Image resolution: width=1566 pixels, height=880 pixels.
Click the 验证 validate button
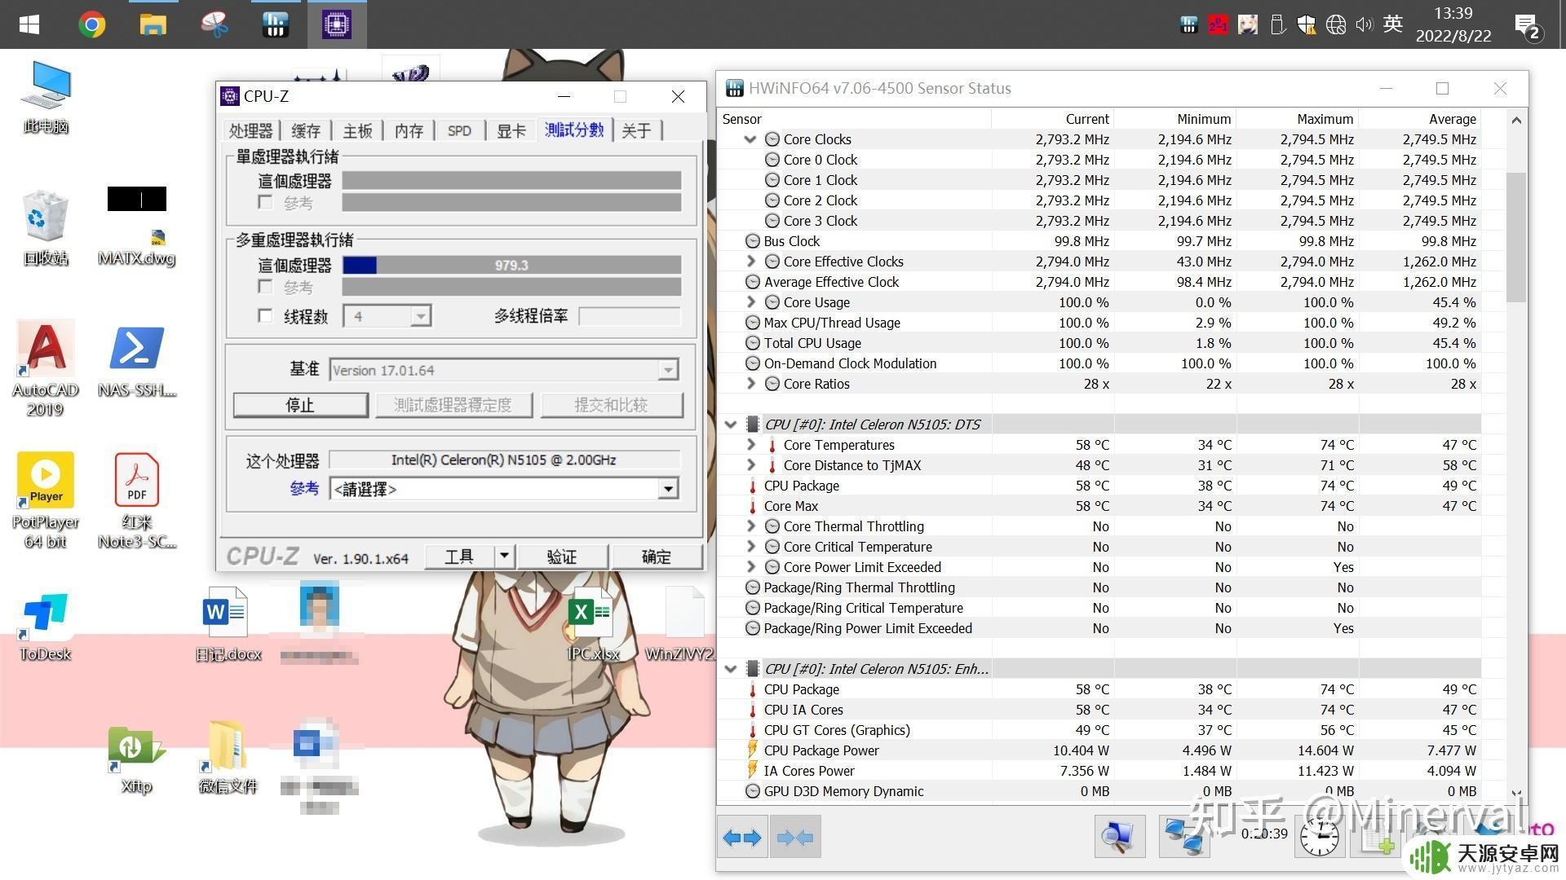[x=561, y=556]
